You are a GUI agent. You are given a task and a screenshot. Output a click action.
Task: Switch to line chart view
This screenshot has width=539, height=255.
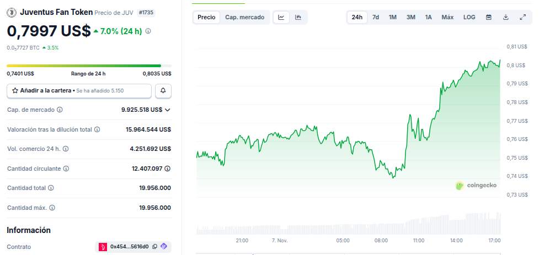[281, 18]
